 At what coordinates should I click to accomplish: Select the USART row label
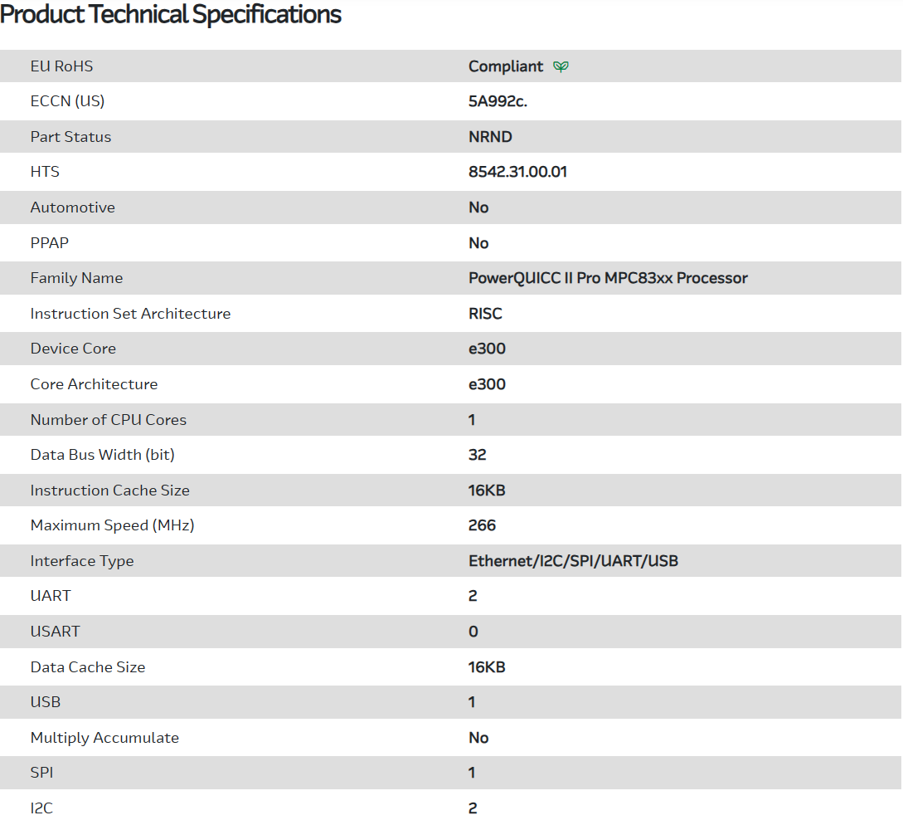pos(56,632)
